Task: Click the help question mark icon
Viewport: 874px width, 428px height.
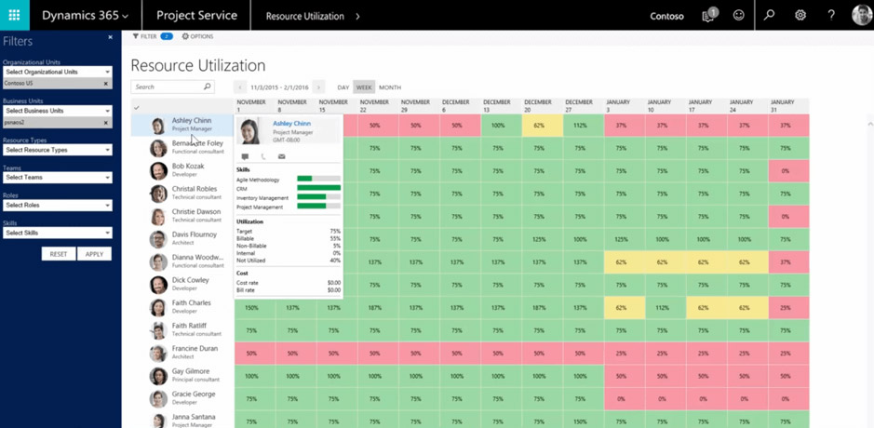Action: 831,16
